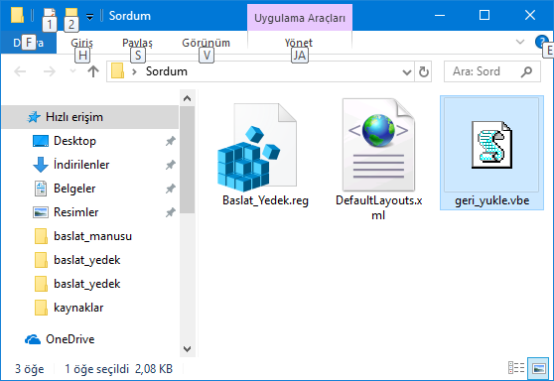This screenshot has height=381, width=554.
Task: Click the Belgeler document icon
Action: coord(41,189)
